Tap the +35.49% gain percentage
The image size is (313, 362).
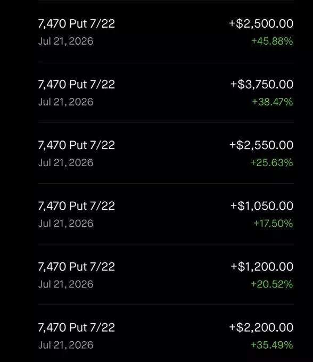[x=272, y=344]
